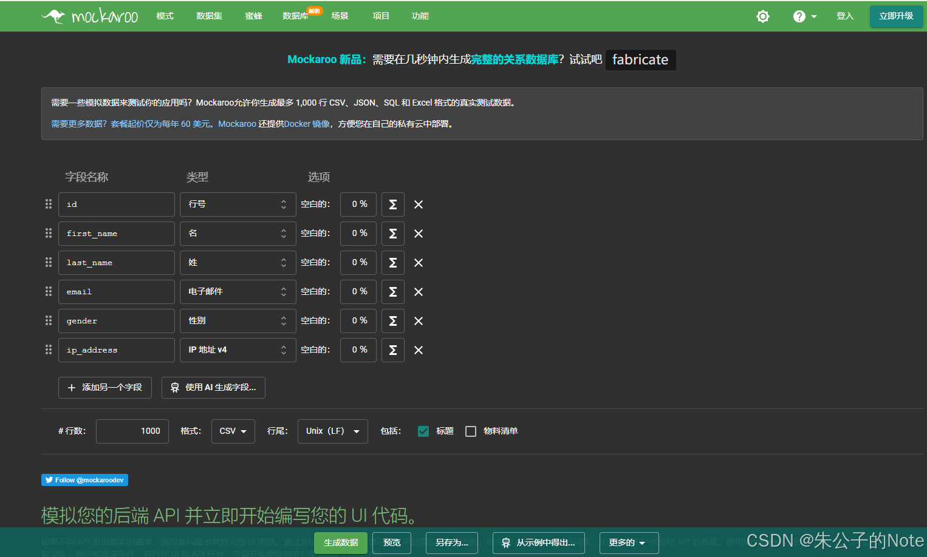The image size is (927, 557).
Task: Open the 场景 menu item
Action: click(340, 16)
